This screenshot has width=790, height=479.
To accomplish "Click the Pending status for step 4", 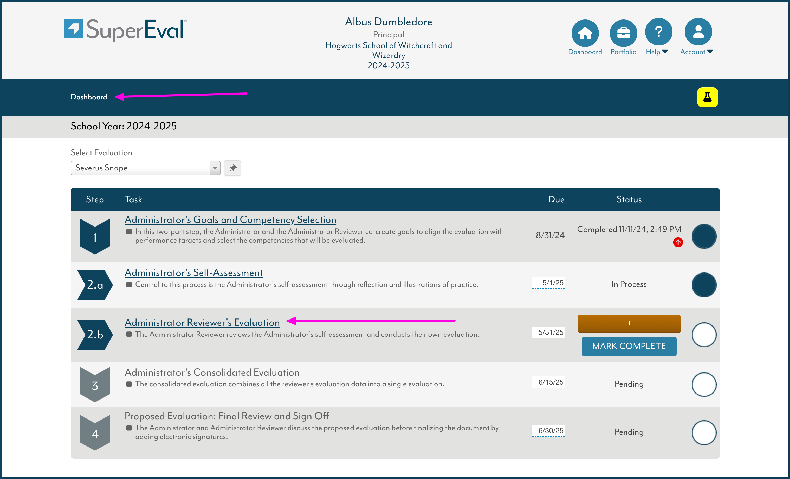I will coord(629,432).
